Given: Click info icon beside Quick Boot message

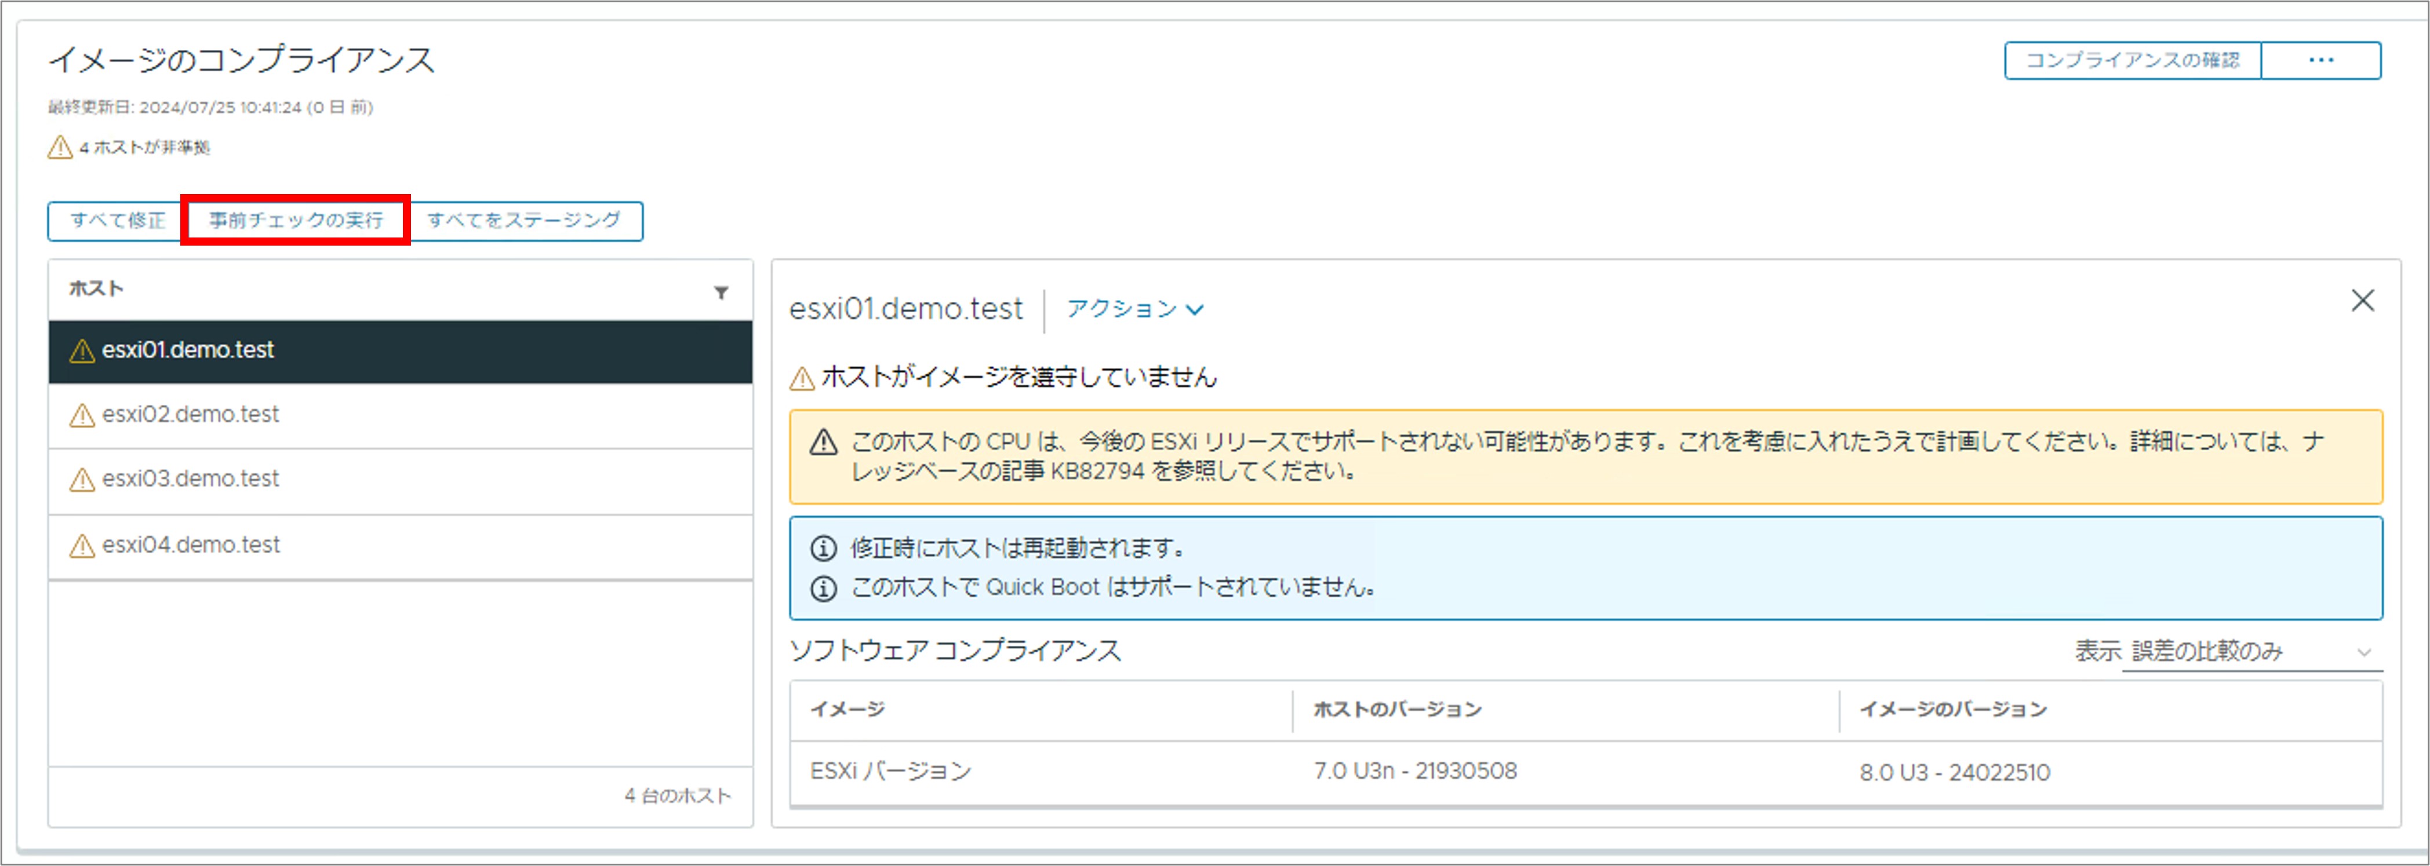Looking at the screenshot, I should [824, 588].
